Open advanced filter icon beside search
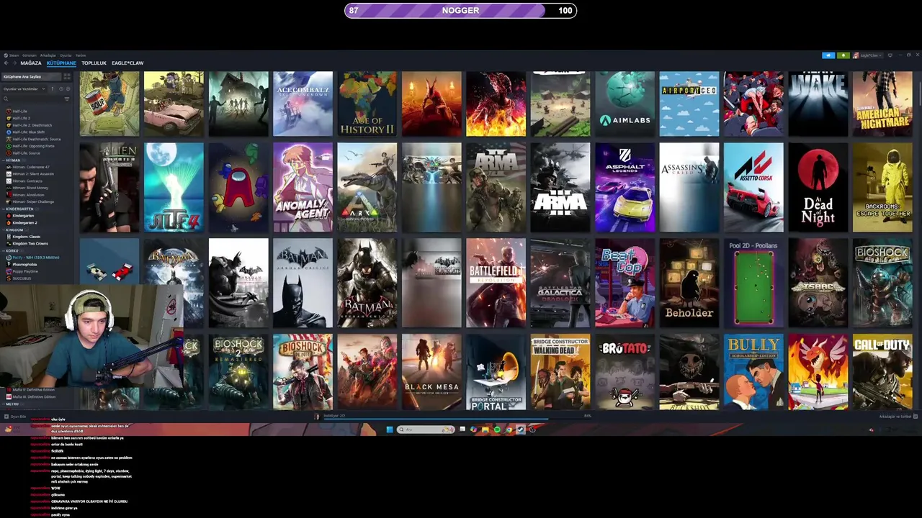922x518 pixels. click(x=67, y=99)
